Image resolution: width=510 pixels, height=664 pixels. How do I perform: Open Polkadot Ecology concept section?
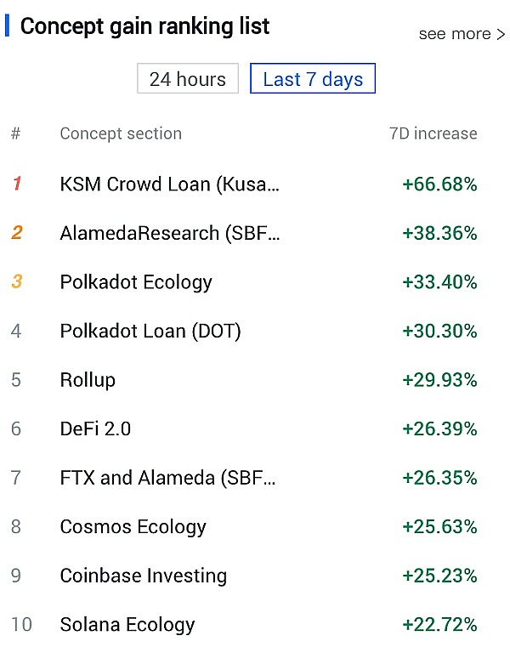point(136,282)
